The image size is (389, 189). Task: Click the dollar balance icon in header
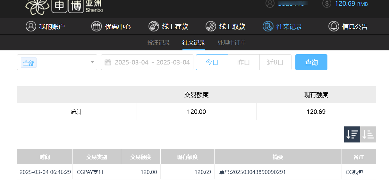[x=326, y=4]
